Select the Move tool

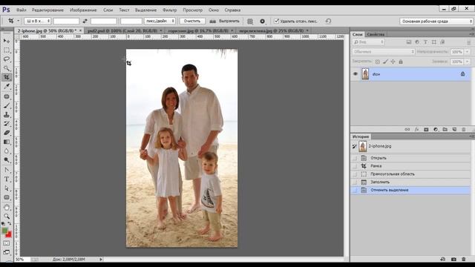pyautogui.click(x=7, y=41)
